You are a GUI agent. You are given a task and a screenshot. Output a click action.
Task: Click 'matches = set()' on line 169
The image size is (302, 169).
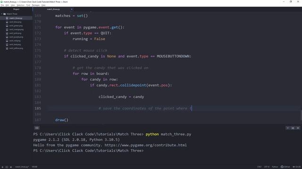(x=71, y=15)
